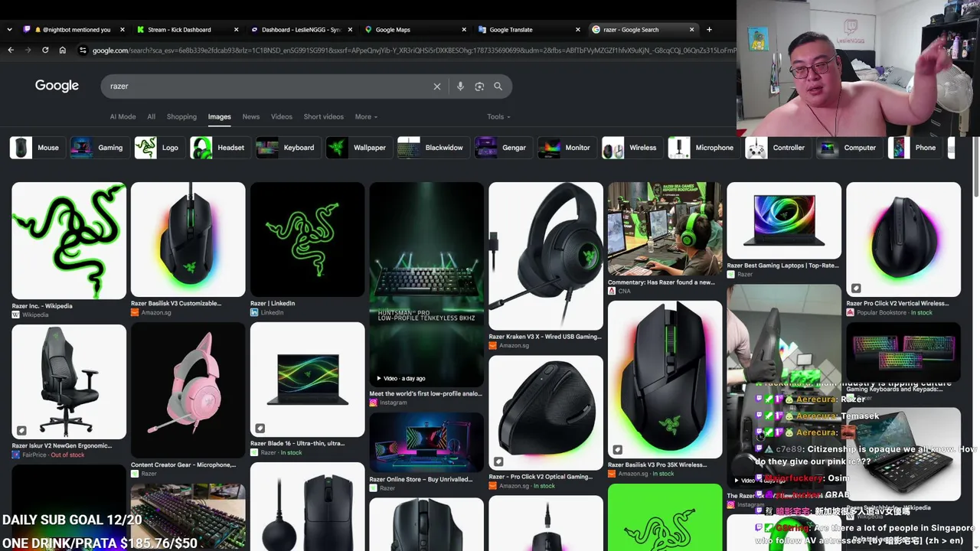
Task: Open "Razer Pro Click V2 Vertical Wireless..." link
Action: click(x=897, y=303)
